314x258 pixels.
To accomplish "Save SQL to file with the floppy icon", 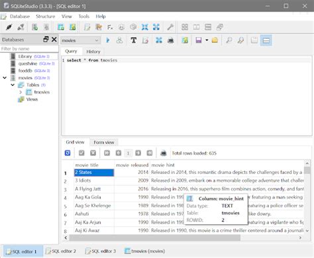I will [199, 40].
